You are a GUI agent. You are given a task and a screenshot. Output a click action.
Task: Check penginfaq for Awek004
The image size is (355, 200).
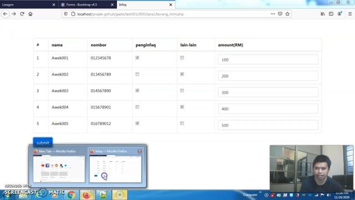pyautogui.click(x=137, y=107)
